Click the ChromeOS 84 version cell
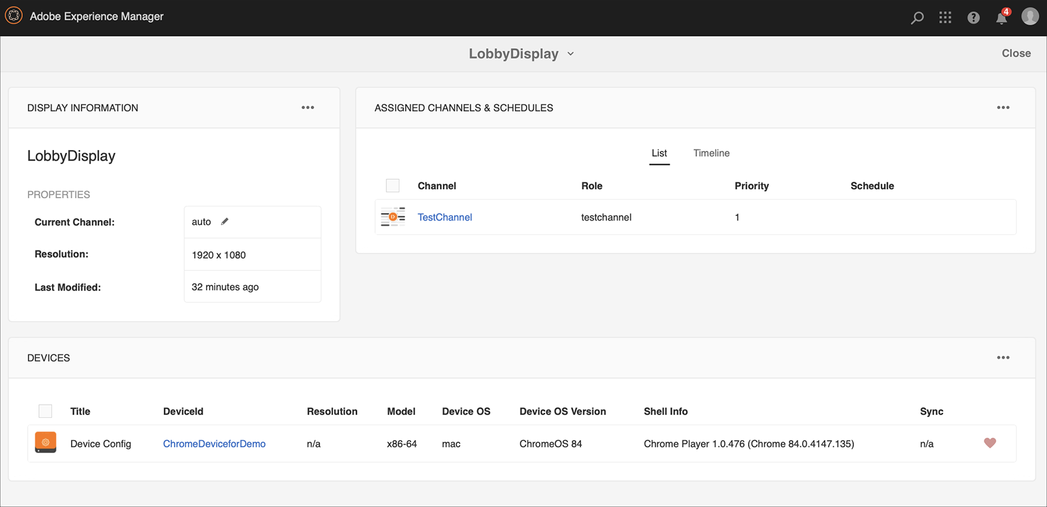This screenshot has width=1047, height=507. point(551,444)
